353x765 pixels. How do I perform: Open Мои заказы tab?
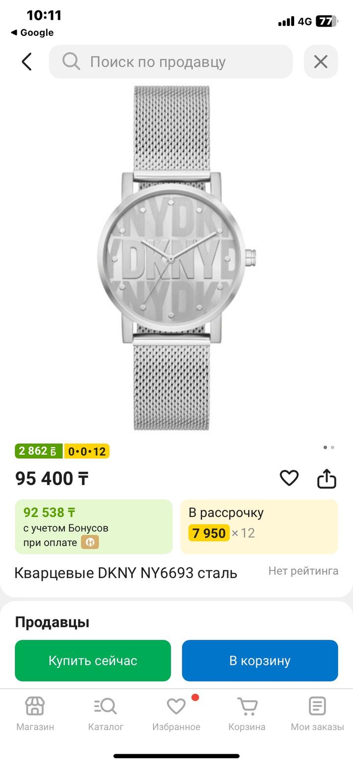point(317,714)
